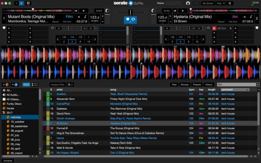261x163 pixels.
Task: Open Serato settings gear in top bar
Action: click(230, 3)
